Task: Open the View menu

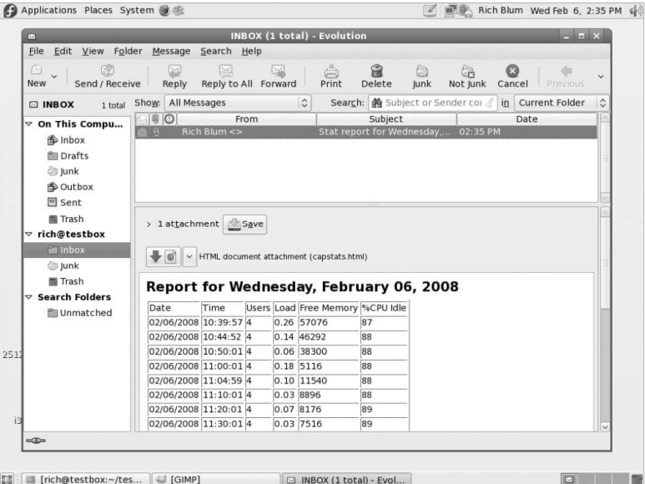Action: pos(93,52)
